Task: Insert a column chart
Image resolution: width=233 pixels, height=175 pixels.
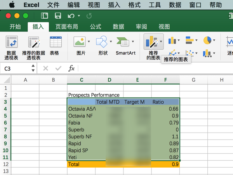Action: [x=172, y=40]
